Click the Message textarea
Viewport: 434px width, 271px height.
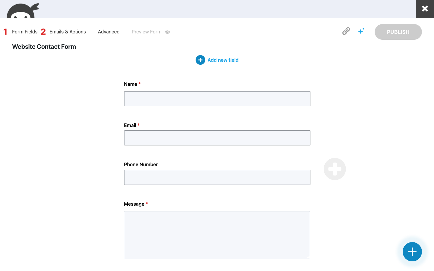click(217, 235)
